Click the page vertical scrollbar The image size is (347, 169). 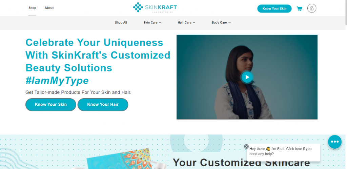click(346, 85)
